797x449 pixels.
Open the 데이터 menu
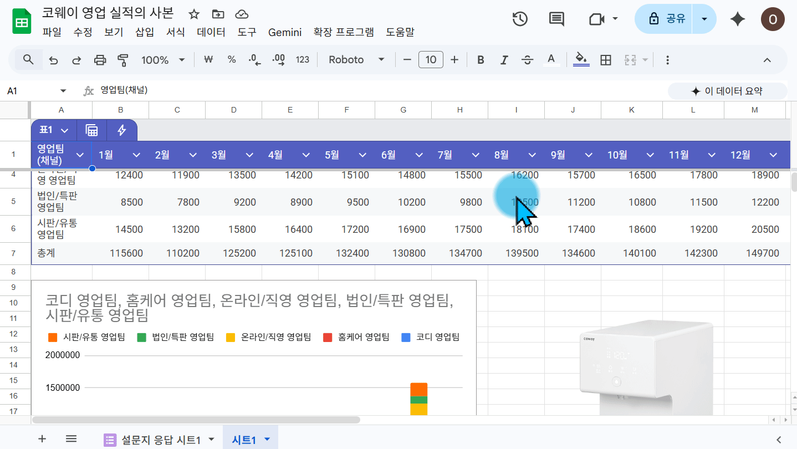tap(211, 32)
